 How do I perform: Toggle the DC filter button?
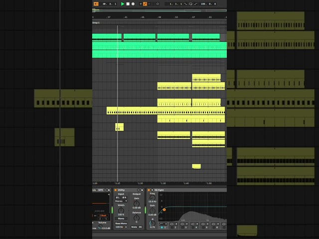(x=141, y=227)
